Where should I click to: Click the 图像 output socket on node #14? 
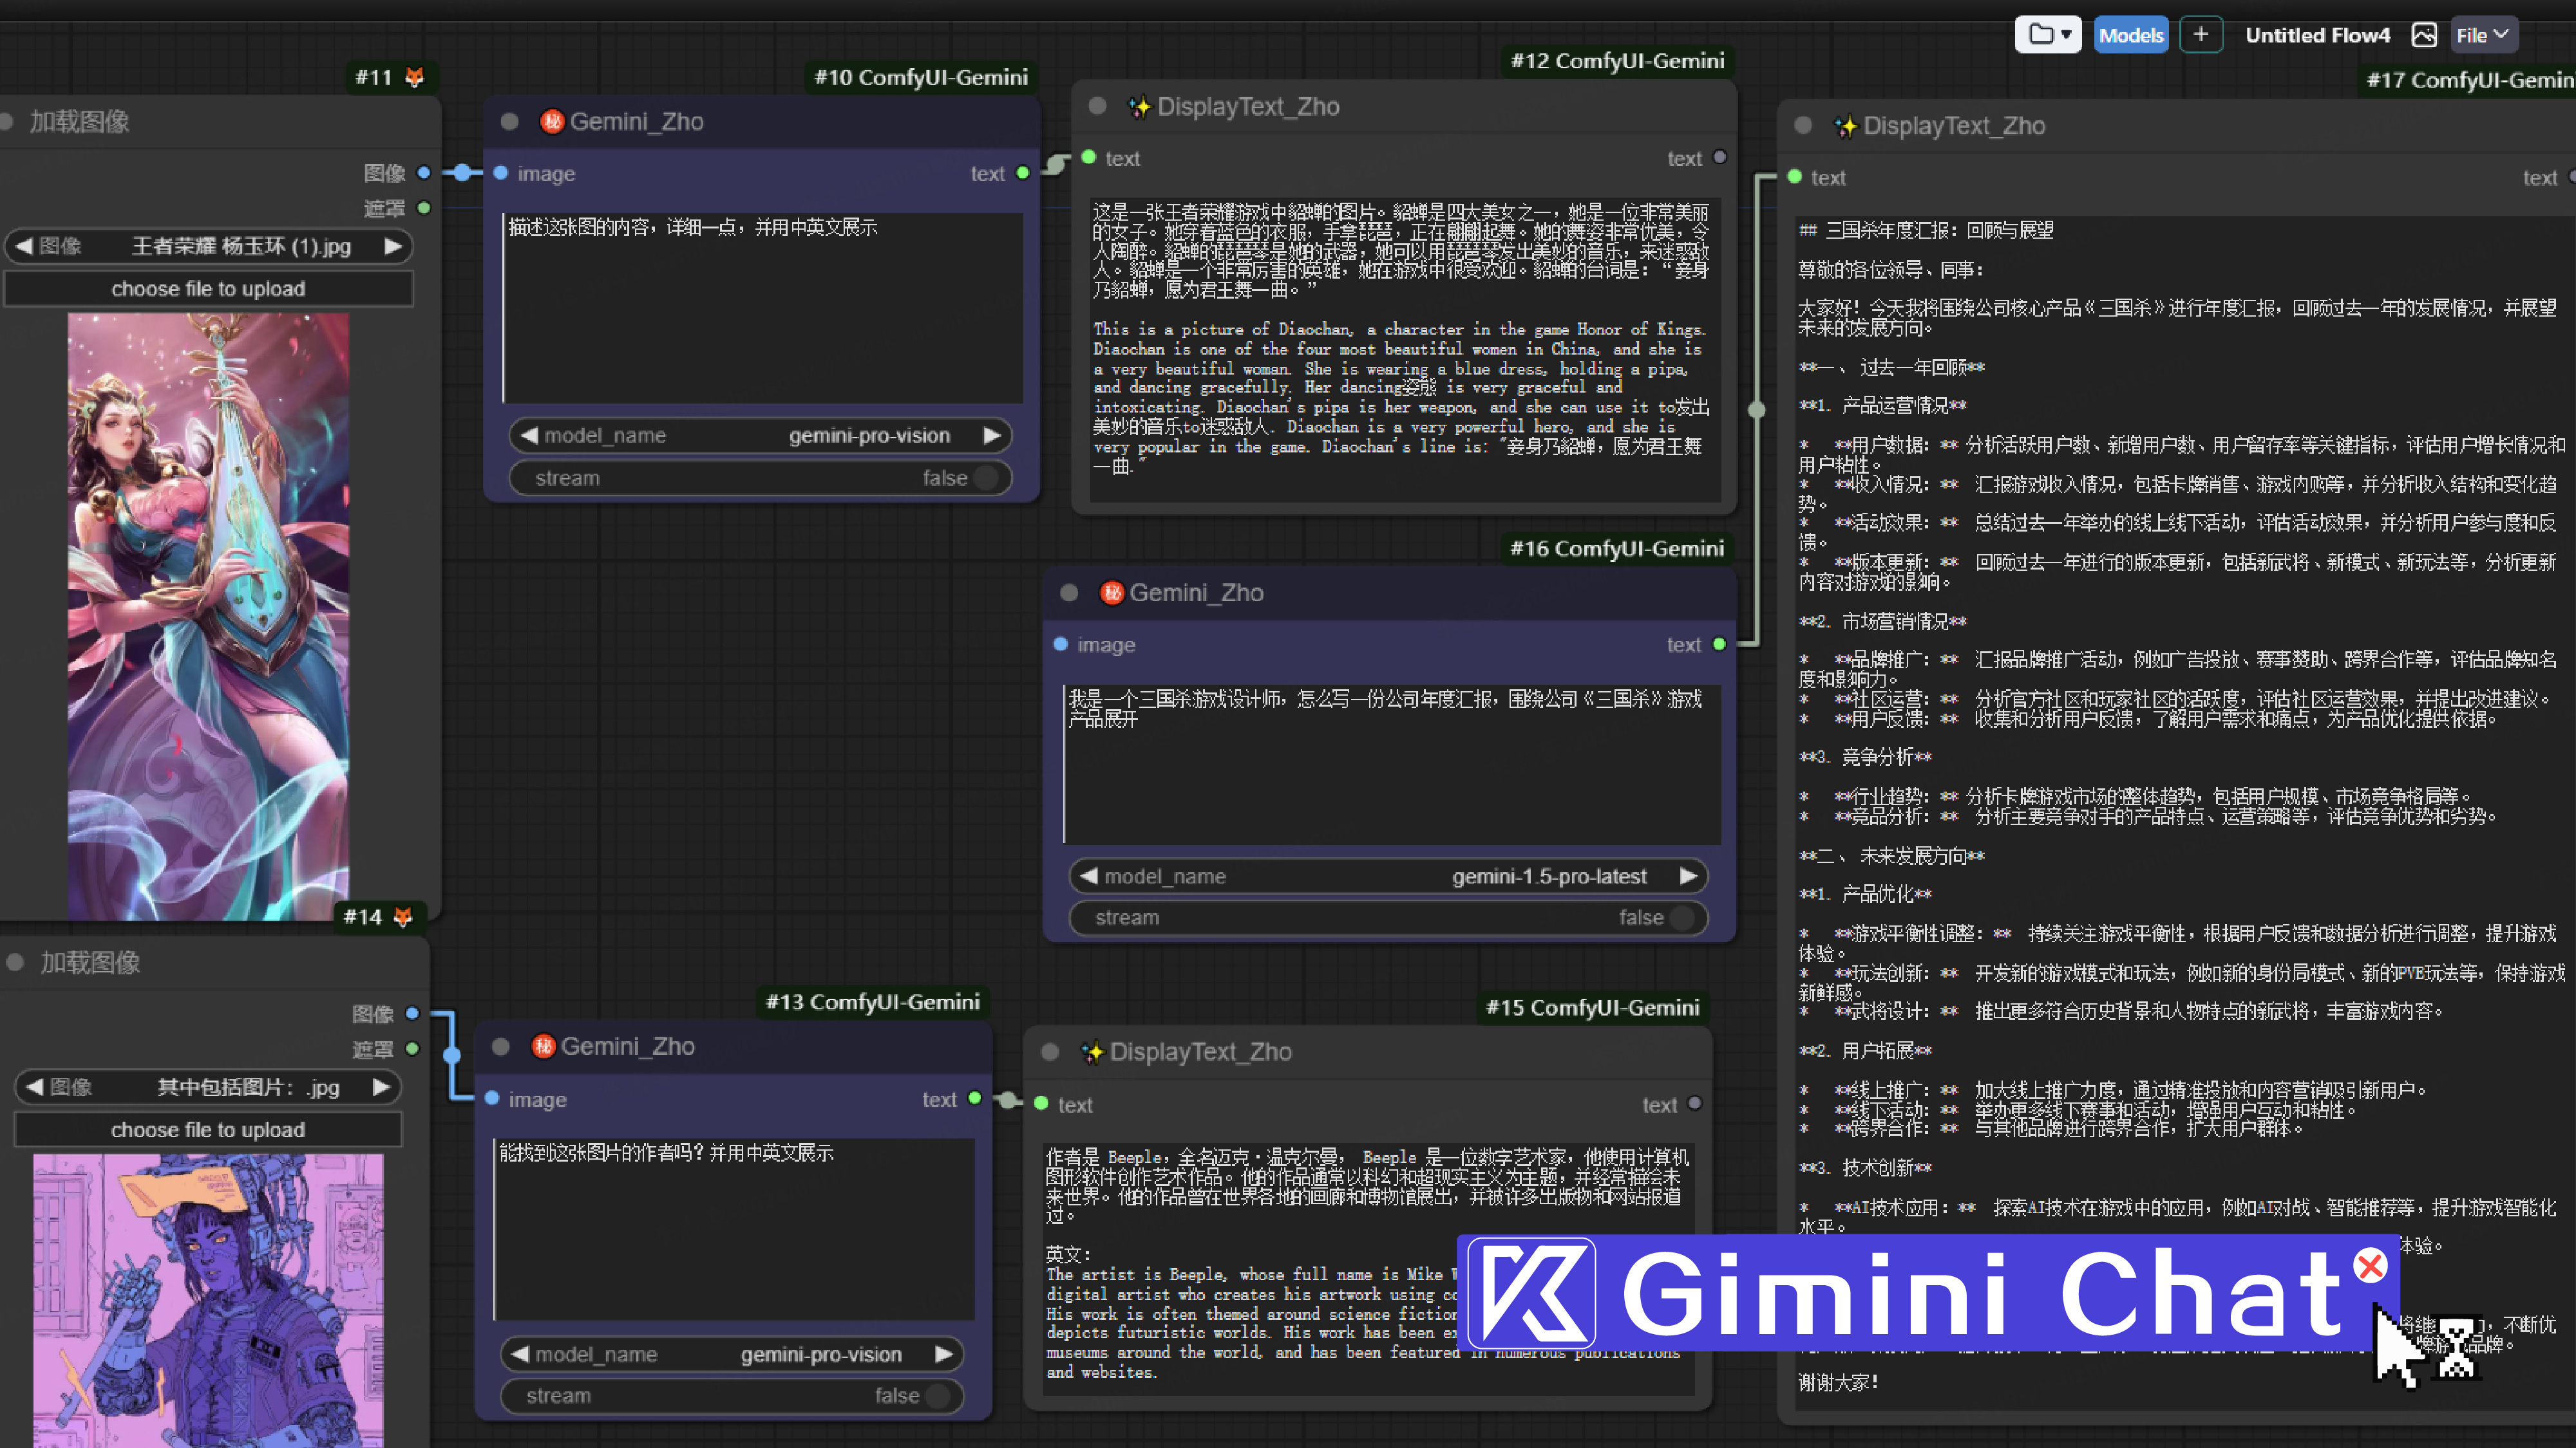412,1014
